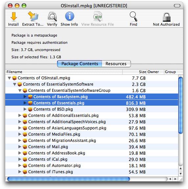Click the Not Authorized padlock
The height and width of the screenshot is (189, 188).
click(166, 17)
